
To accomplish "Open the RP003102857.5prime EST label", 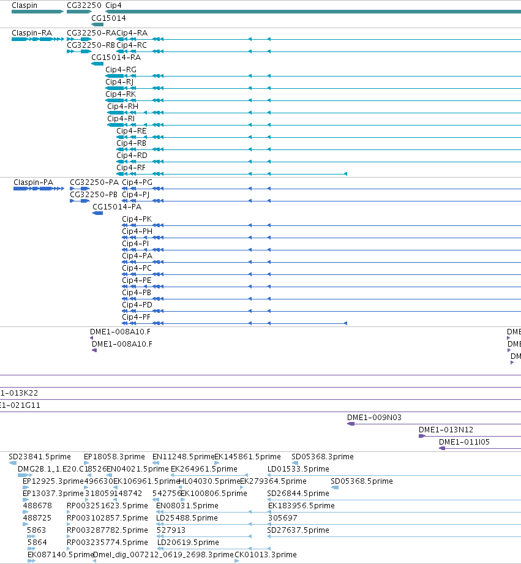I will click(x=108, y=518).
